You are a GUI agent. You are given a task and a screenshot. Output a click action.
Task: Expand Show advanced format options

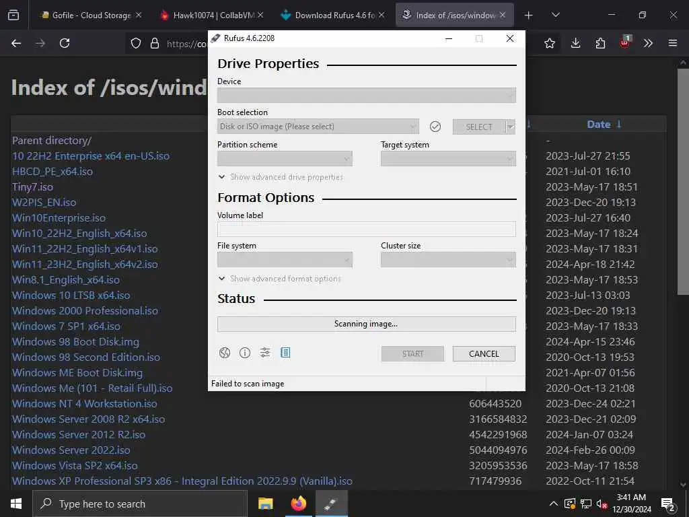click(280, 279)
